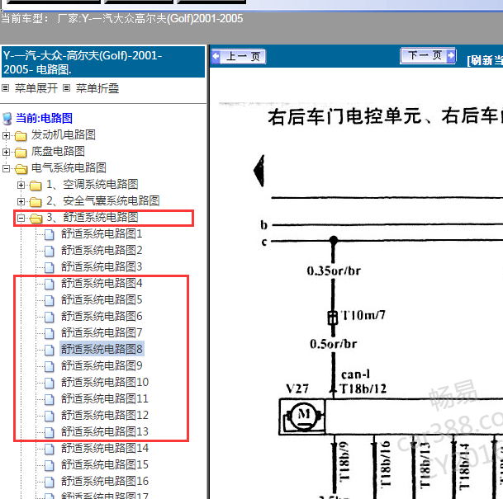Click the 电气系统电路图 open folder icon
This screenshot has height=499, width=503.
(x=21, y=169)
